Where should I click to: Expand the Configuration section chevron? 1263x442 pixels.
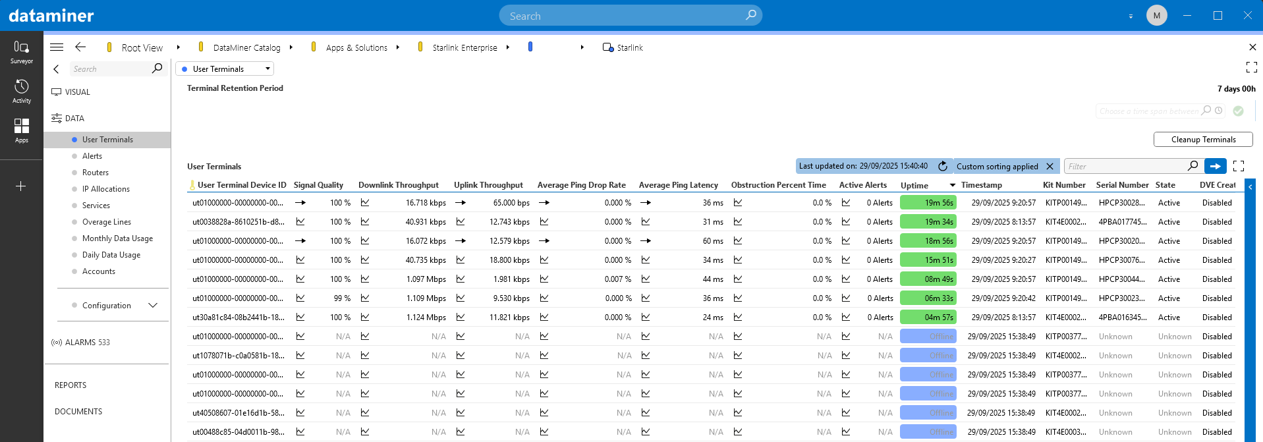[x=153, y=306]
